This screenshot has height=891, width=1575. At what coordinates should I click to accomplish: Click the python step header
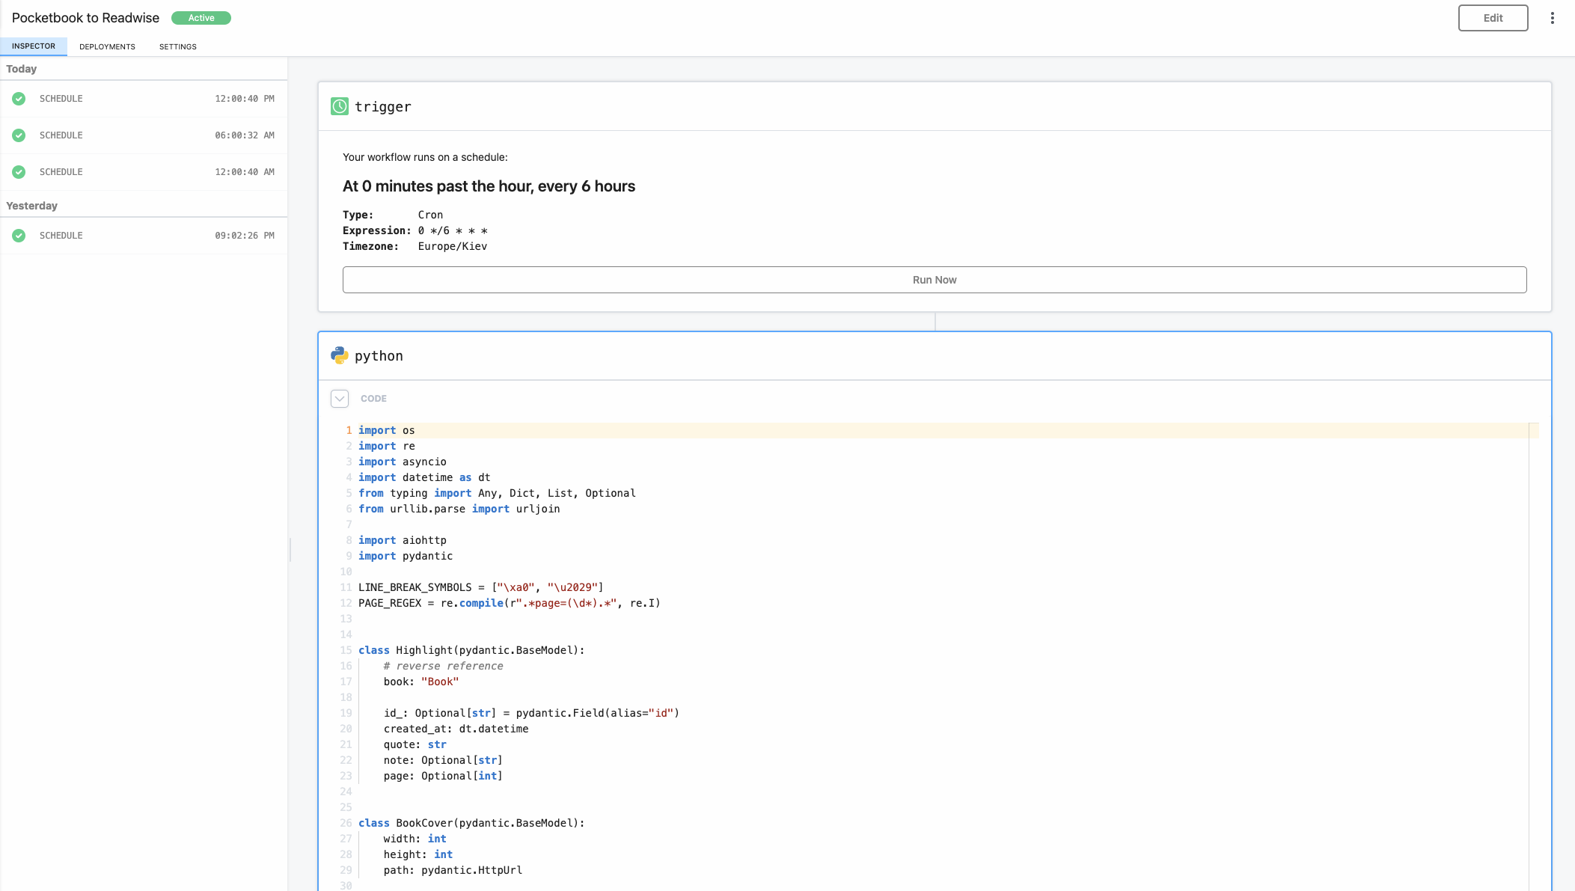tap(934, 356)
